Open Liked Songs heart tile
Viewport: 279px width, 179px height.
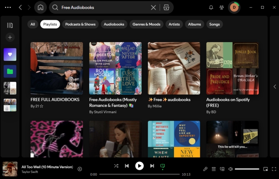click(x=10, y=54)
